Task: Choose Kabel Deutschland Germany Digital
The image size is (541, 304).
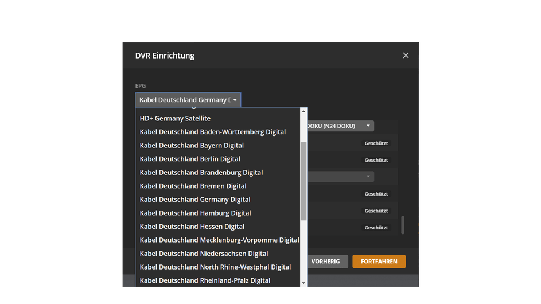Action: 217,200
